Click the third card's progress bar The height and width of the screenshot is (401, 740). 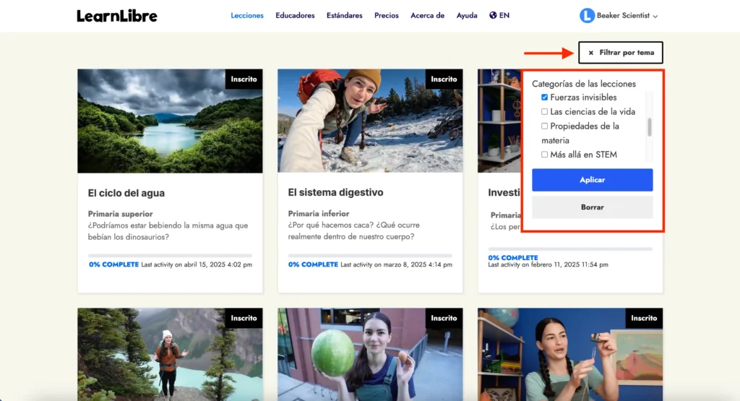pos(570,249)
